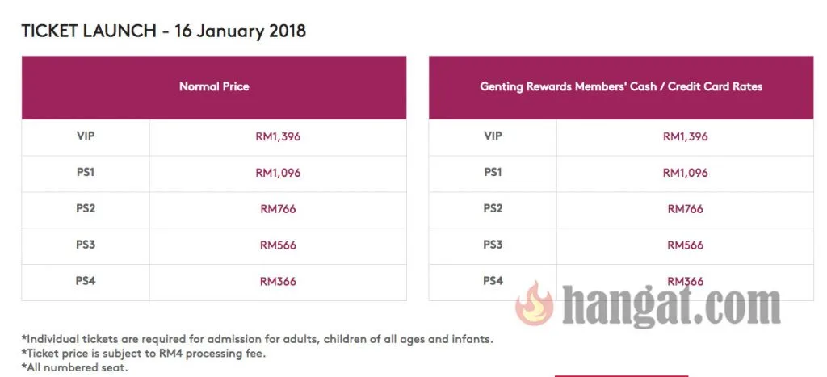Click the VIP row label in Normal Price table

[x=86, y=136]
